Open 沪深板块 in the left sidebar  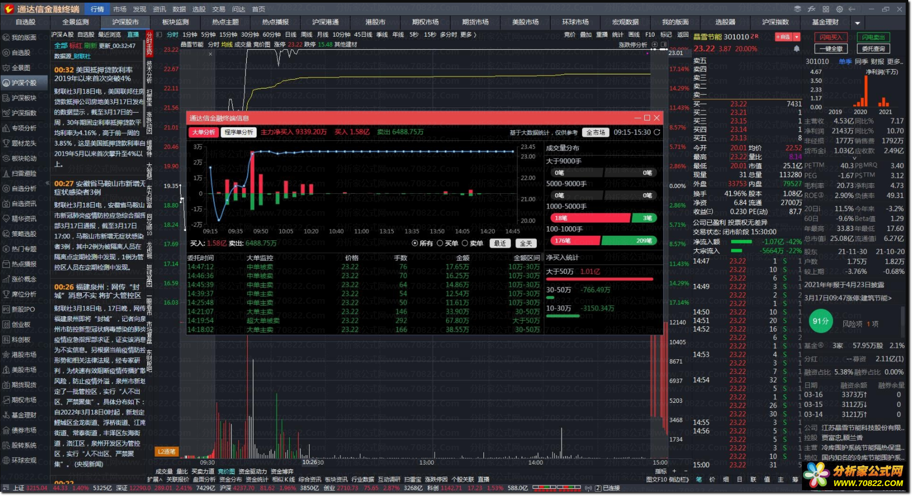23,98
